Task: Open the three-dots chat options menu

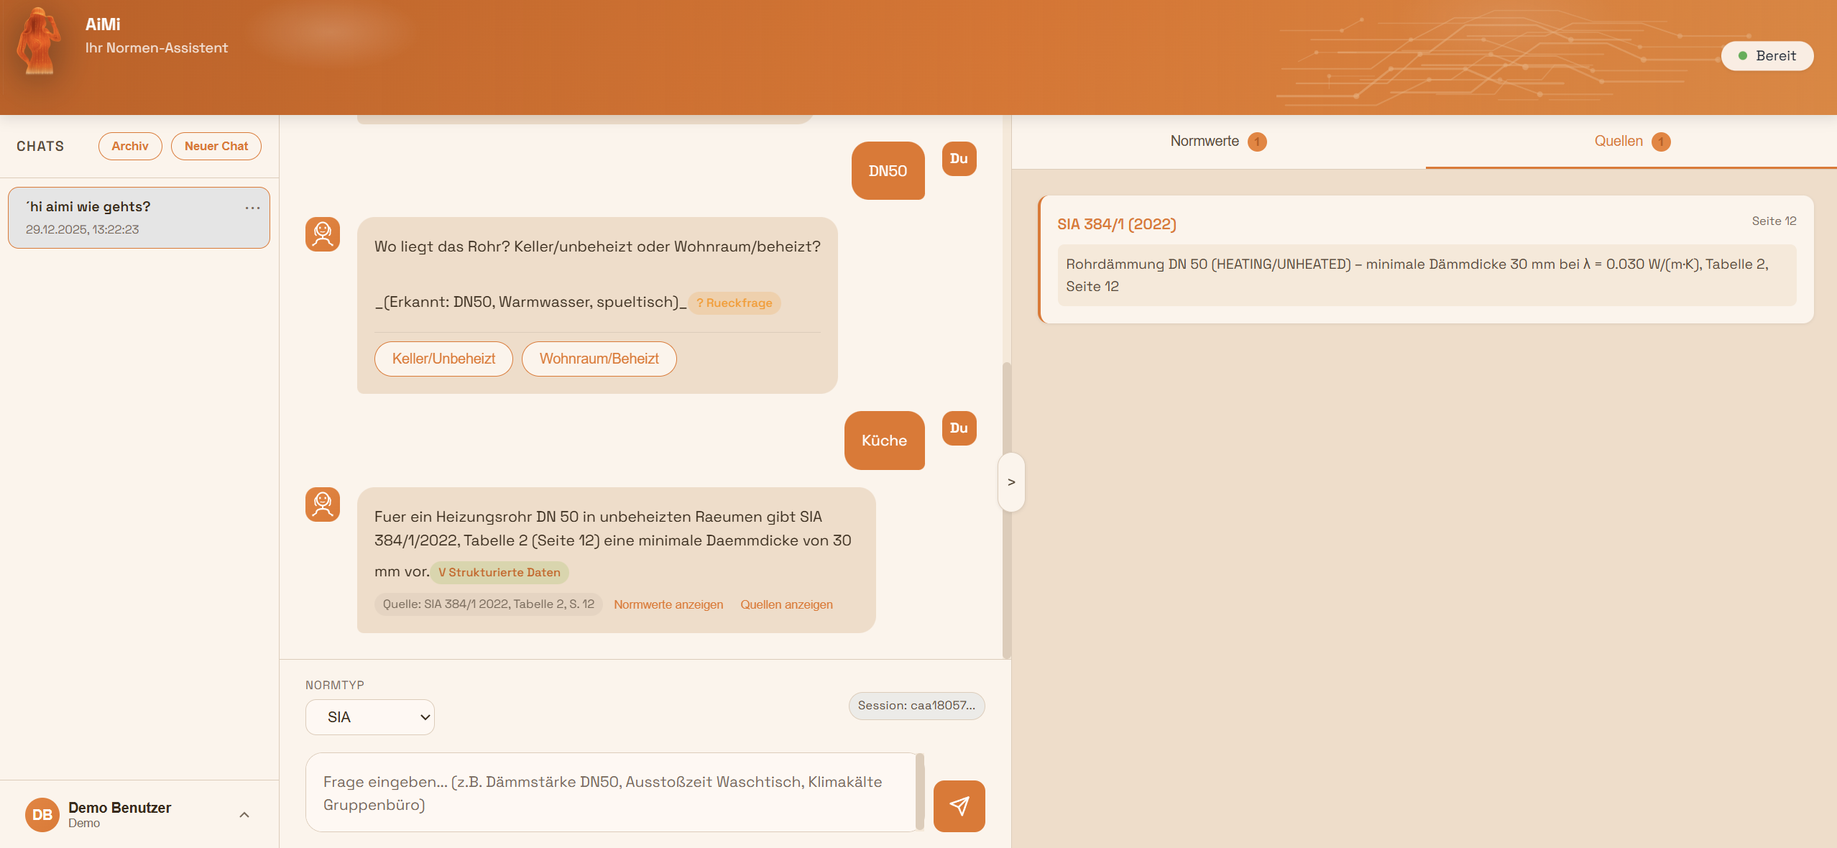Action: pos(252,208)
